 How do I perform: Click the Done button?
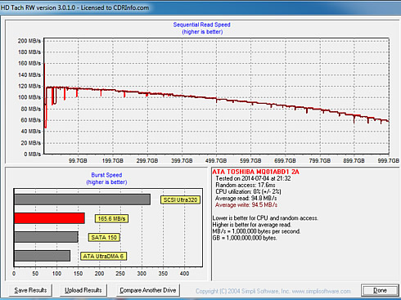point(380,290)
